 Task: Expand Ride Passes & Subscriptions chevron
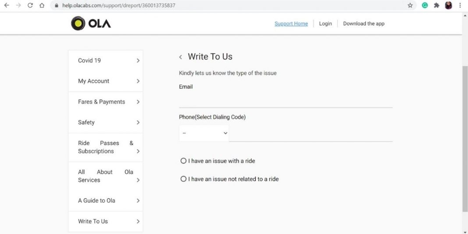pyautogui.click(x=138, y=151)
